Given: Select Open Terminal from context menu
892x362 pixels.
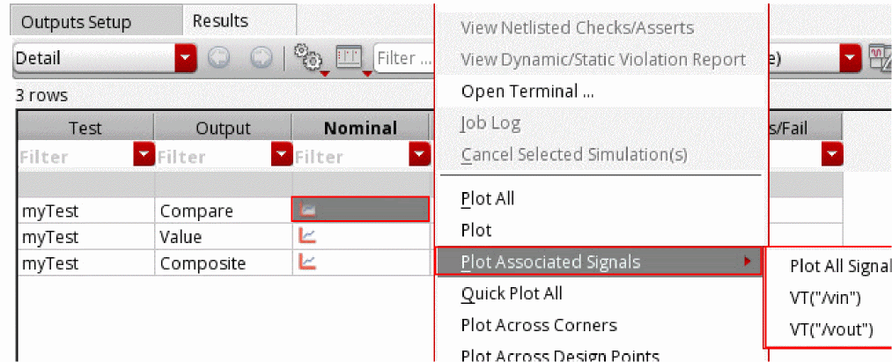Looking at the screenshot, I should coord(527,91).
